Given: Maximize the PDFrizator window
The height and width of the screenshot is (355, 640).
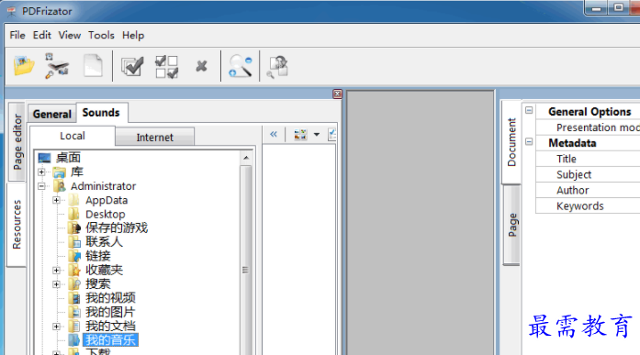Looking at the screenshot, I should click(619, 7).
